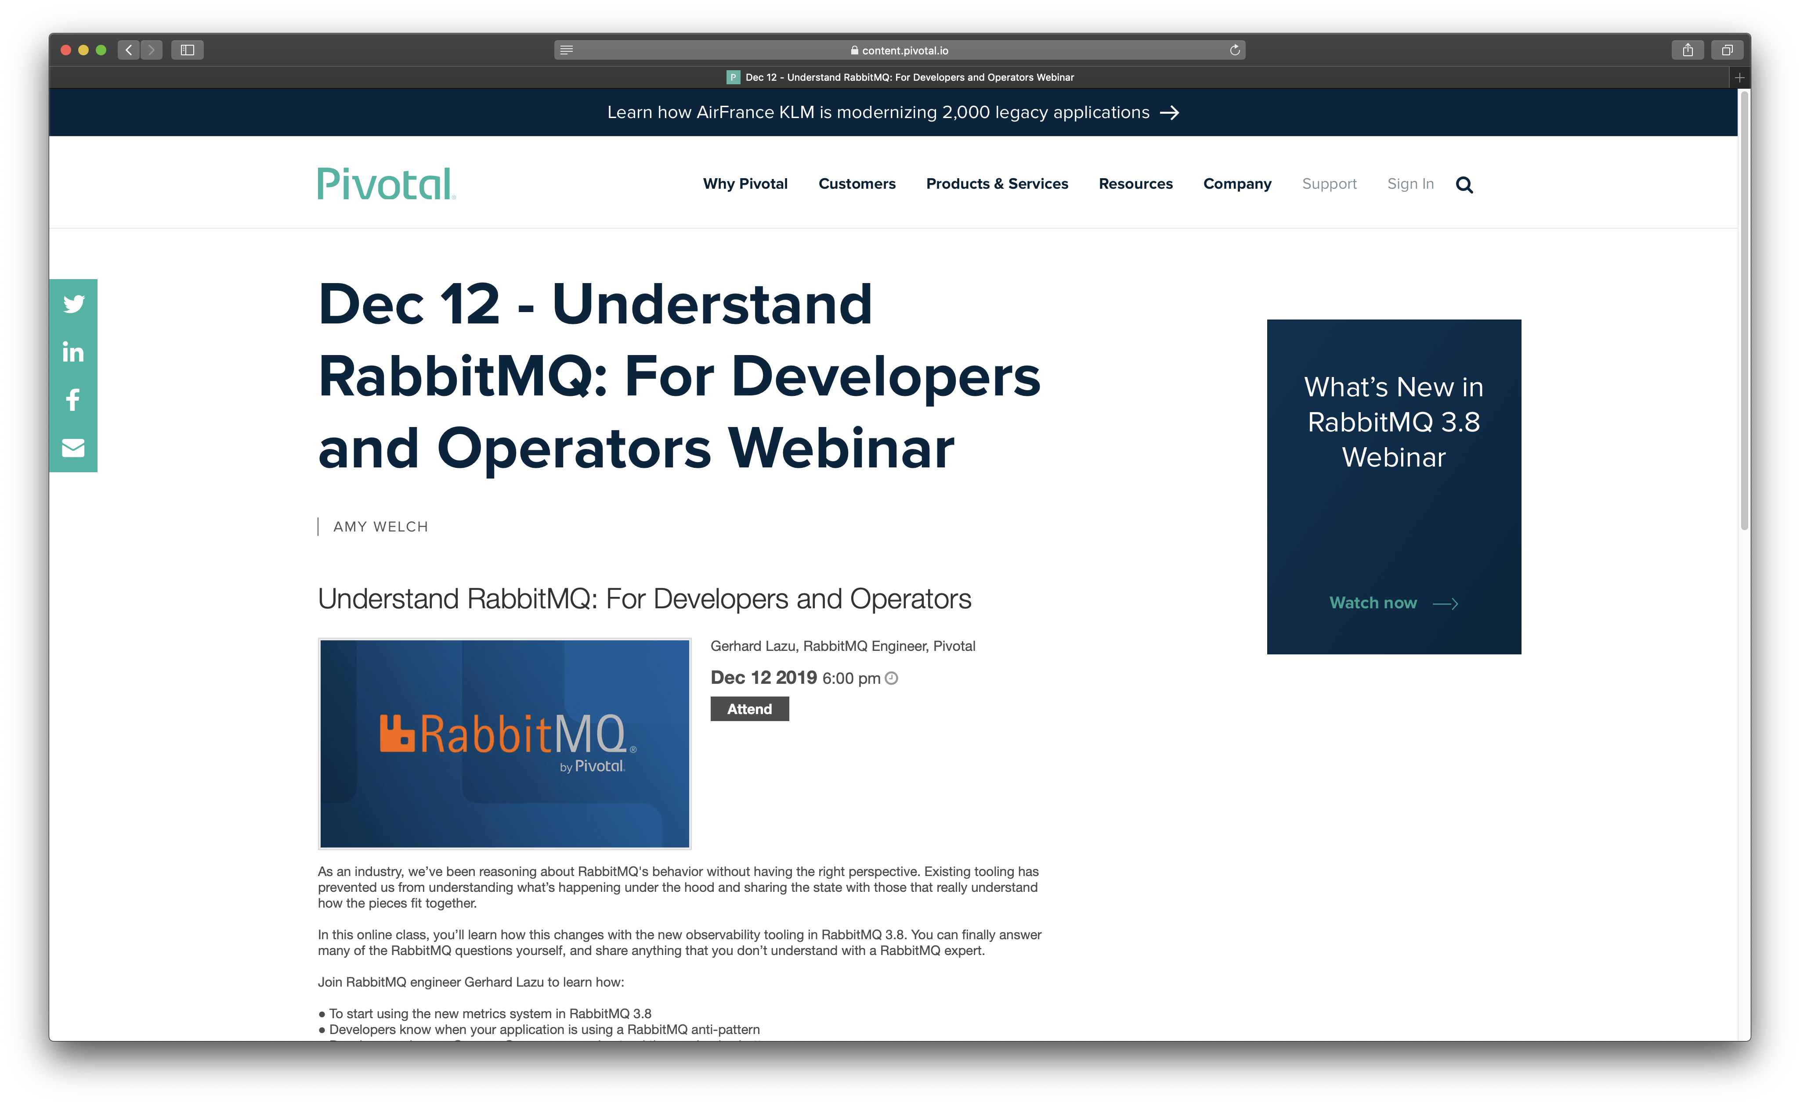
Task: Click the clock icon beside 6:00 pm
Action: [x=892, y=678]
